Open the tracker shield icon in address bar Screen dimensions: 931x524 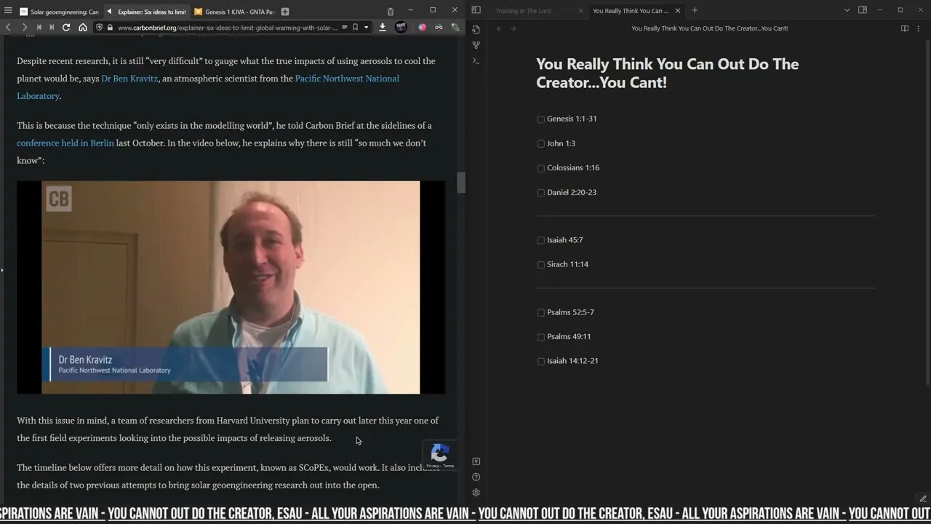click(x=100, y=27)
